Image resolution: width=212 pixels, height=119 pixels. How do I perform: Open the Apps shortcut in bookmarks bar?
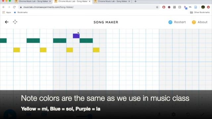[7, 13]
